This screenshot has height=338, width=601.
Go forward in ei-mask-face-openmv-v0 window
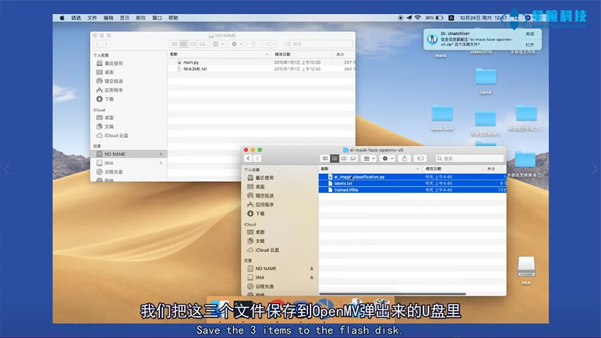pos(257,158)
